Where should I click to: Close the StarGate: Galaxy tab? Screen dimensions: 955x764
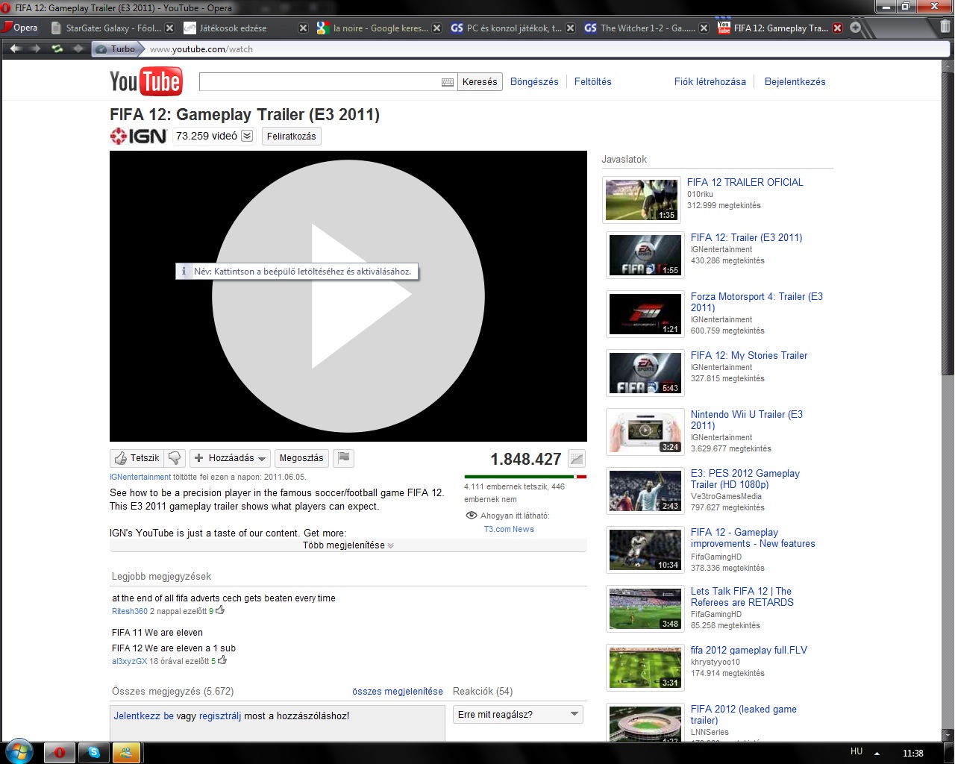tap(169, 28)
